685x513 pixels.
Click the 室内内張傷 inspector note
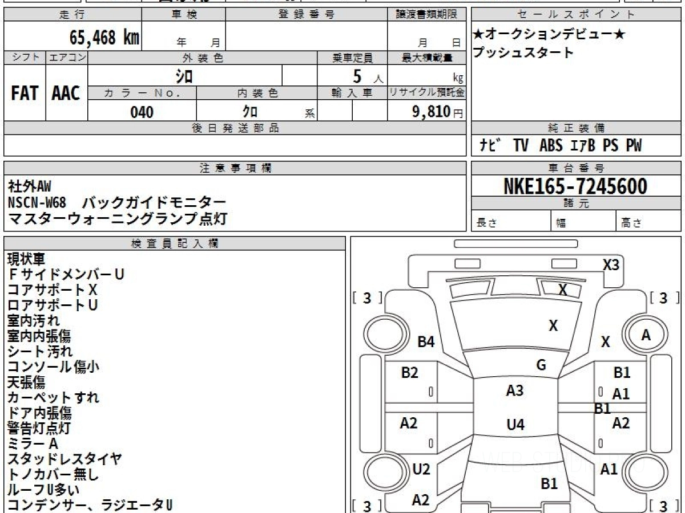(x=39, y=336)
